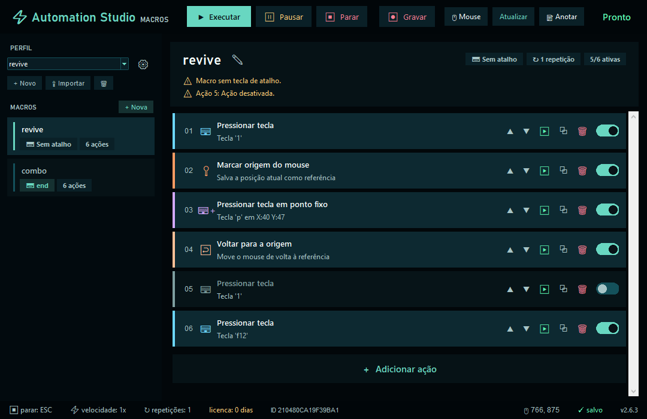Click the Atualizar button
This screenshot has height=419, width=647.
[x=513, y=17]
